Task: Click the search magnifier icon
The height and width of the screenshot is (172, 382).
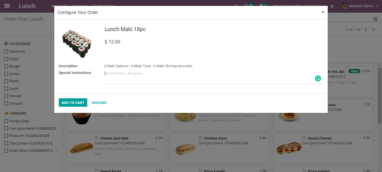Action: point(375,19)
